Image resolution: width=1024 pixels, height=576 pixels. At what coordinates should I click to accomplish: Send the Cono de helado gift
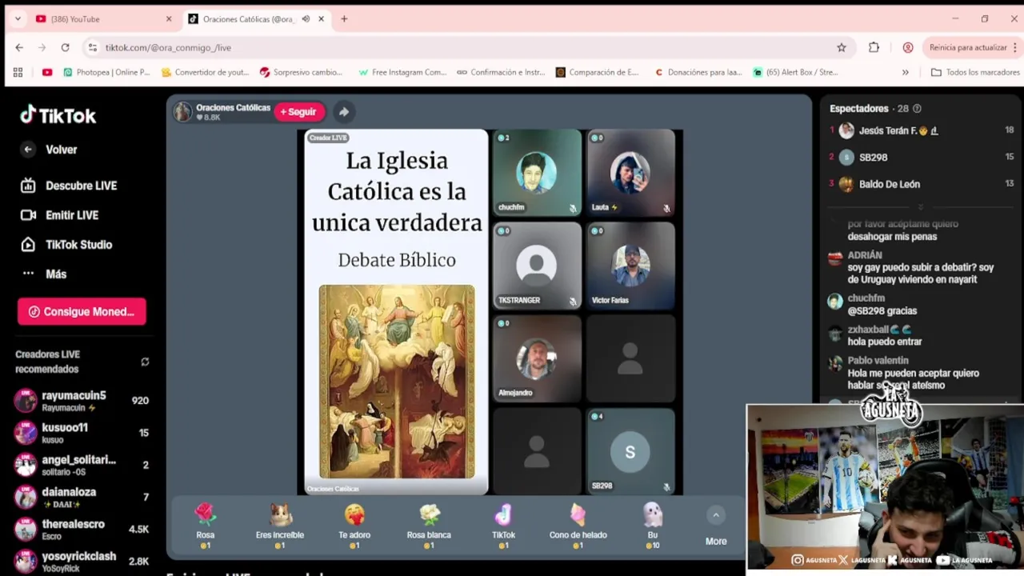point(578,526)
